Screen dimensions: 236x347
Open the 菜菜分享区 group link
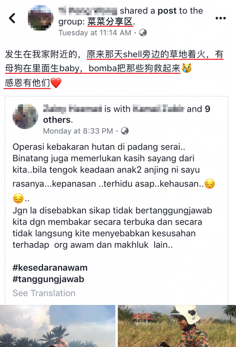(110, 22)
